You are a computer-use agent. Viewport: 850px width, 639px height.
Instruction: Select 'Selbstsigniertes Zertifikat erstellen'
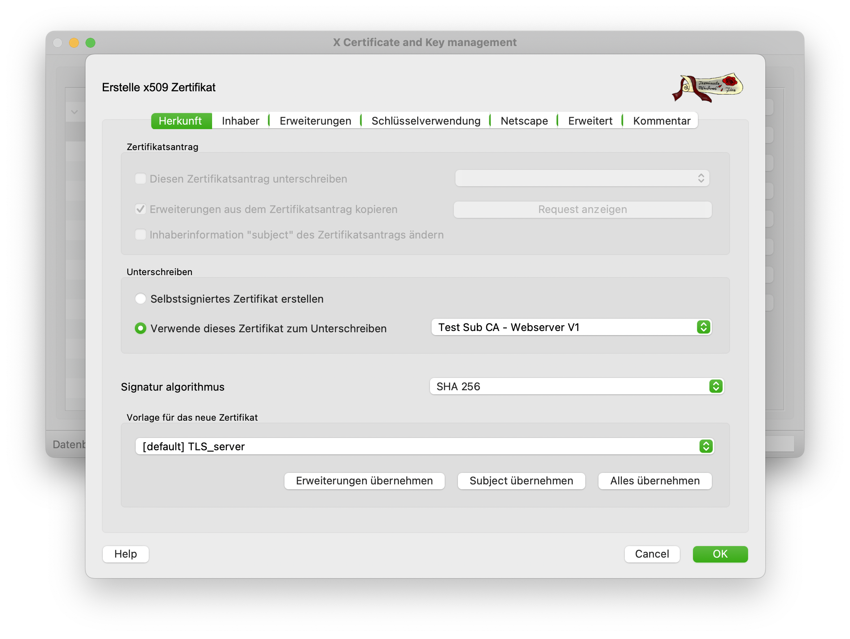point(141,299)
